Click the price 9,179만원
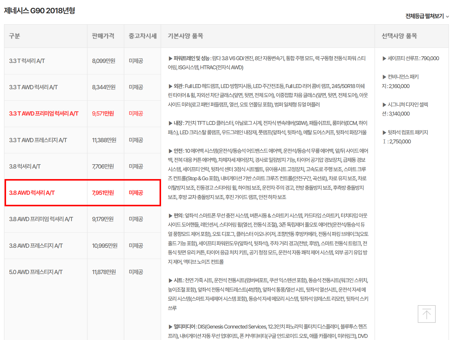The width and height of the screenshot is (452, 340). click(x=103, y=219)
